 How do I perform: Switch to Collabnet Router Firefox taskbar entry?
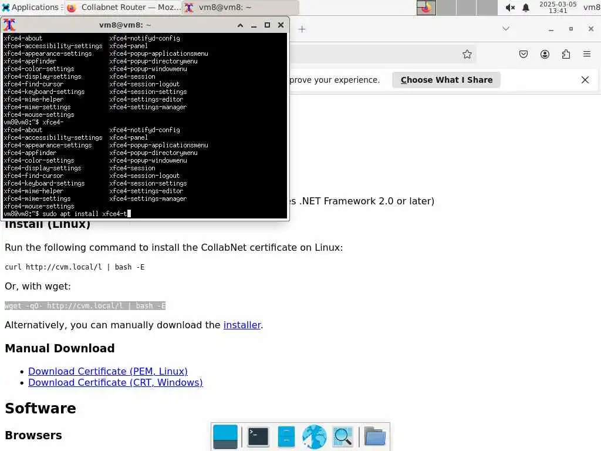[123, 7]
